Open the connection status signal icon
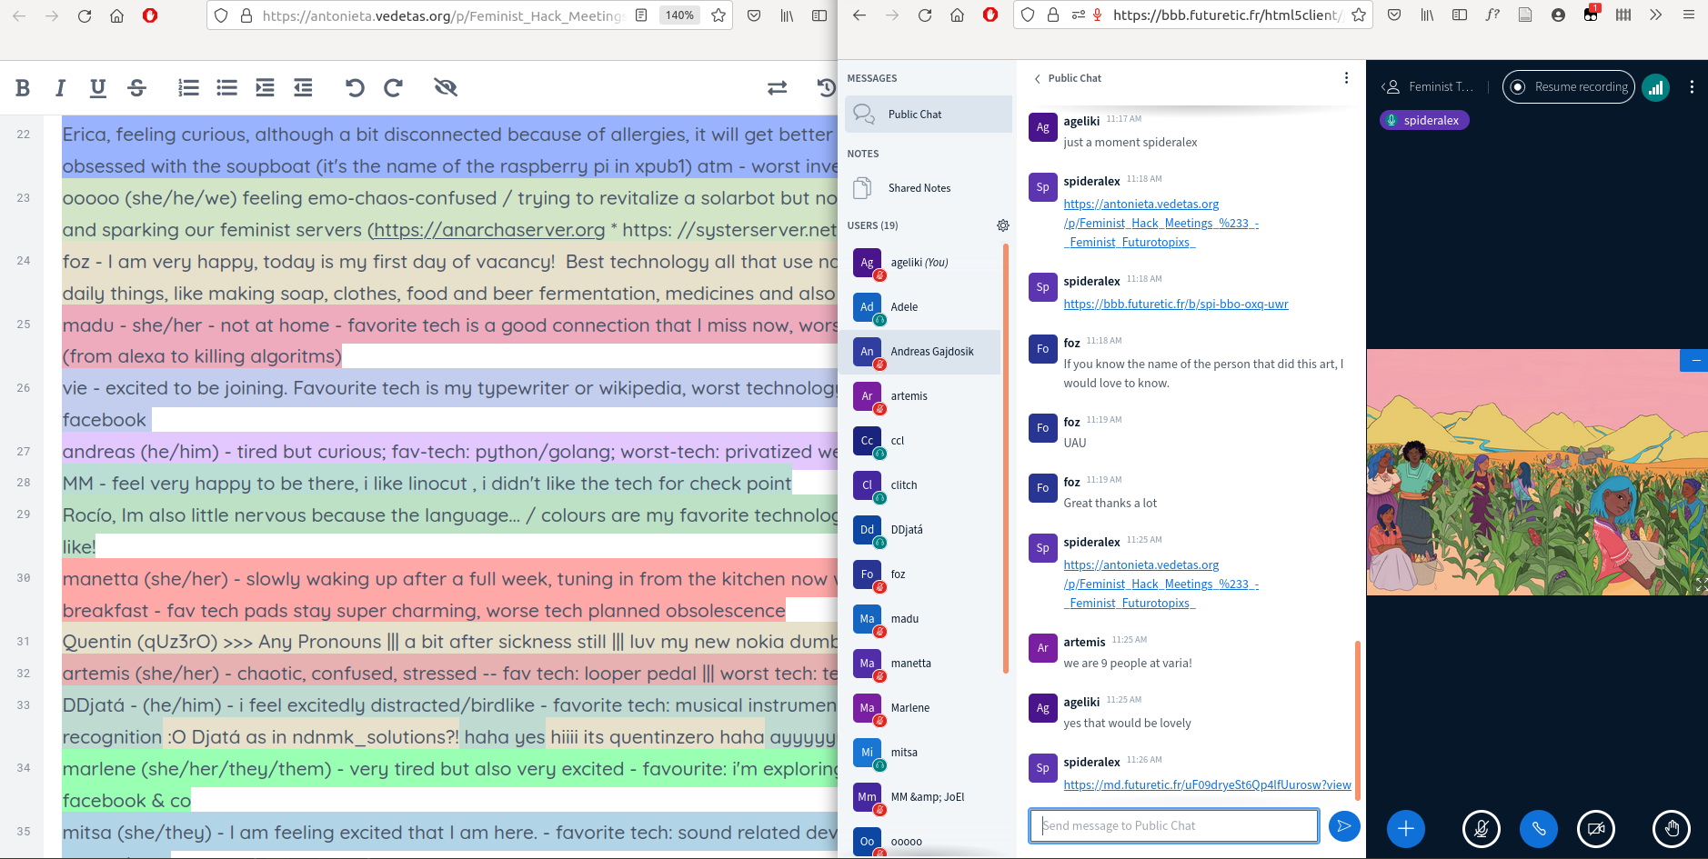Image resolution: width=1708 pixels, height=859 pixels. tap(1656, 87)
